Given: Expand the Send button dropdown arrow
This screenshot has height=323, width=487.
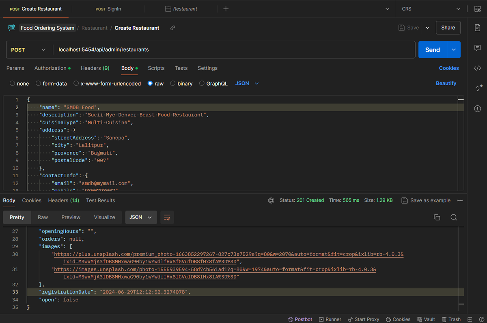Looking at the screenshot, I should tap(454, 50).
